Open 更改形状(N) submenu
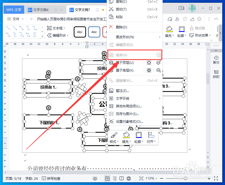This screenshot has width=225, height=185. pyautogui.click(x=135, y=37)
